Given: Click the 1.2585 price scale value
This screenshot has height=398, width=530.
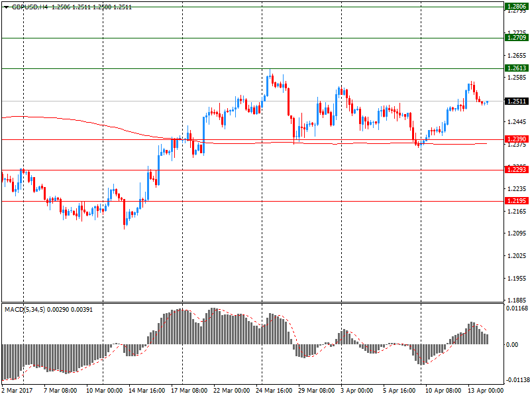Looking at the screenshot, I should tap(517, 78).
